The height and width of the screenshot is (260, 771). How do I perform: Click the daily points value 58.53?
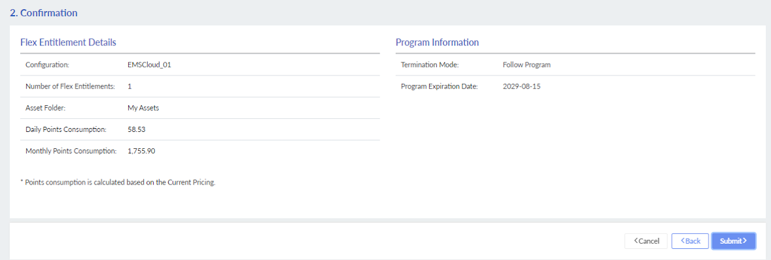(x=136, y=129)
